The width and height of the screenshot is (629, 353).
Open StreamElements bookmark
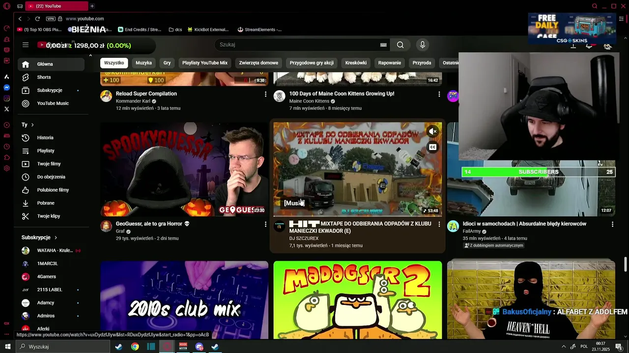click(x=259, y=29)
